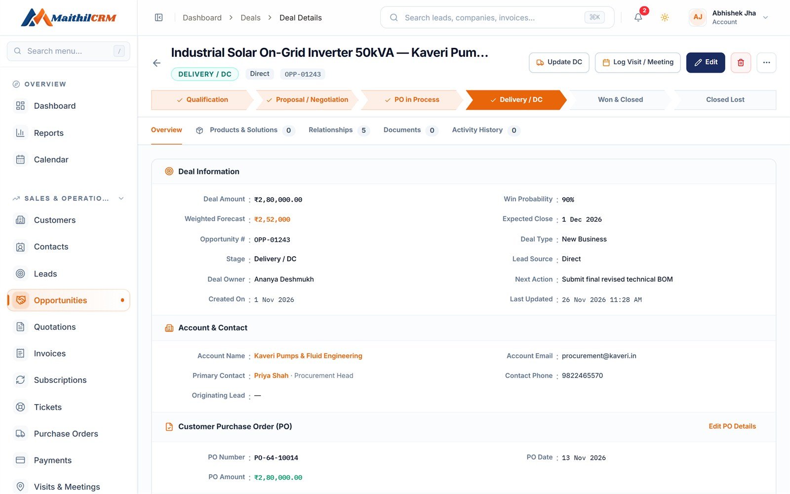Click the contact phone 9822465570
The height and width of the screenshot is (494, 790).
(x=582, y=376)
